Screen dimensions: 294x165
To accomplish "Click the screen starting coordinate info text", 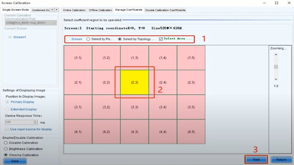I will pyautogui.click(x=123, y=28).
